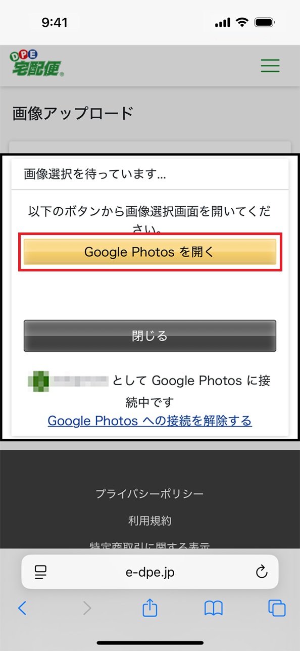
Task: Tap the Safari forward arrow
Action: click(x=87, y=608)
